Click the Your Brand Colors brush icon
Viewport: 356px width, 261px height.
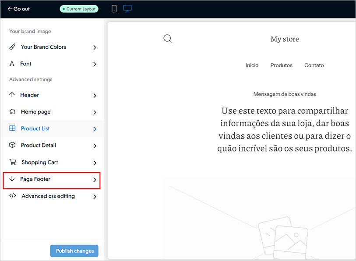click(12, 47)
